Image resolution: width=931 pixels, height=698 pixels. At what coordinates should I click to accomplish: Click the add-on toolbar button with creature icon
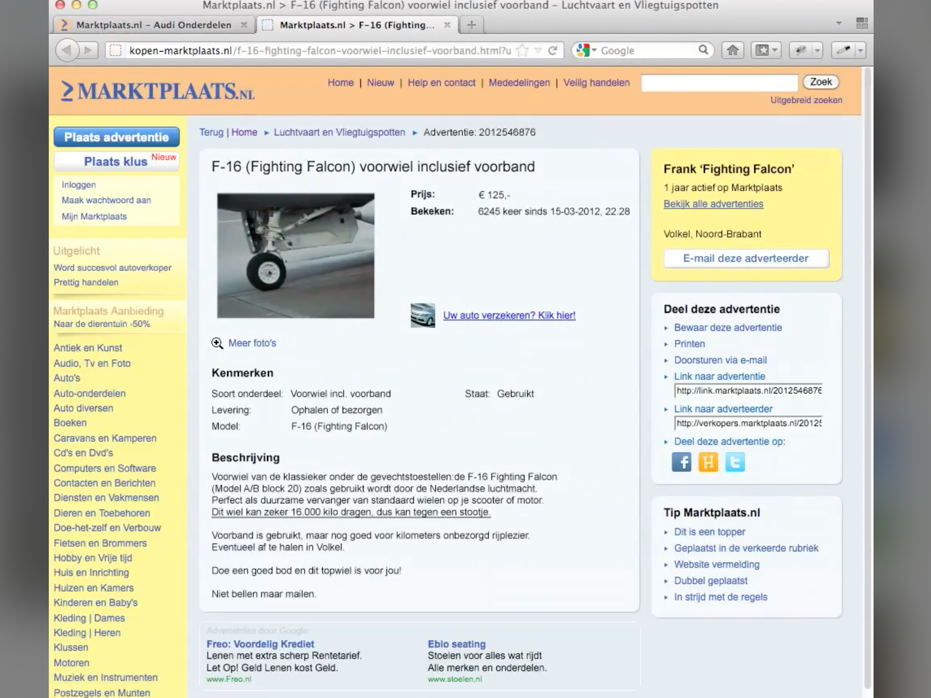pos(800,51)
